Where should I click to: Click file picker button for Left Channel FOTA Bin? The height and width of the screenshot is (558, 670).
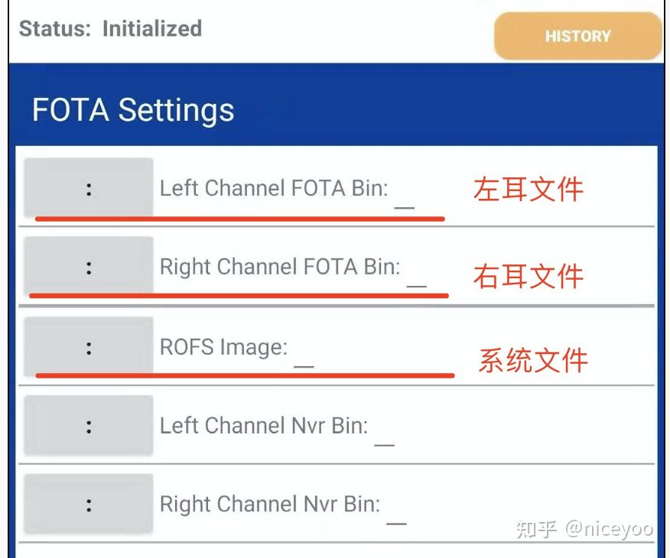click(x=89, y=189)
